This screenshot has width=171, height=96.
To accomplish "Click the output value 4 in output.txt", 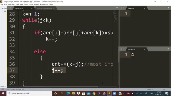I will (x=133, y=55).
